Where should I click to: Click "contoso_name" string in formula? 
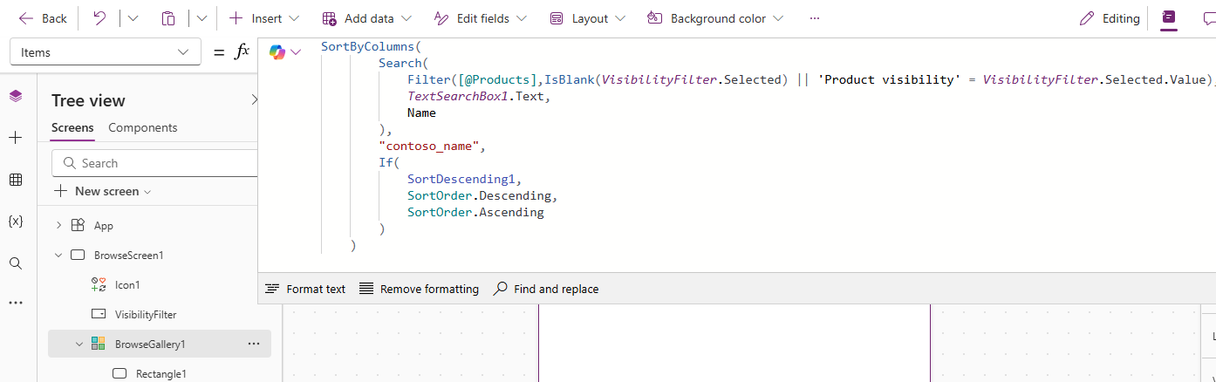click(x=429, y=146)
